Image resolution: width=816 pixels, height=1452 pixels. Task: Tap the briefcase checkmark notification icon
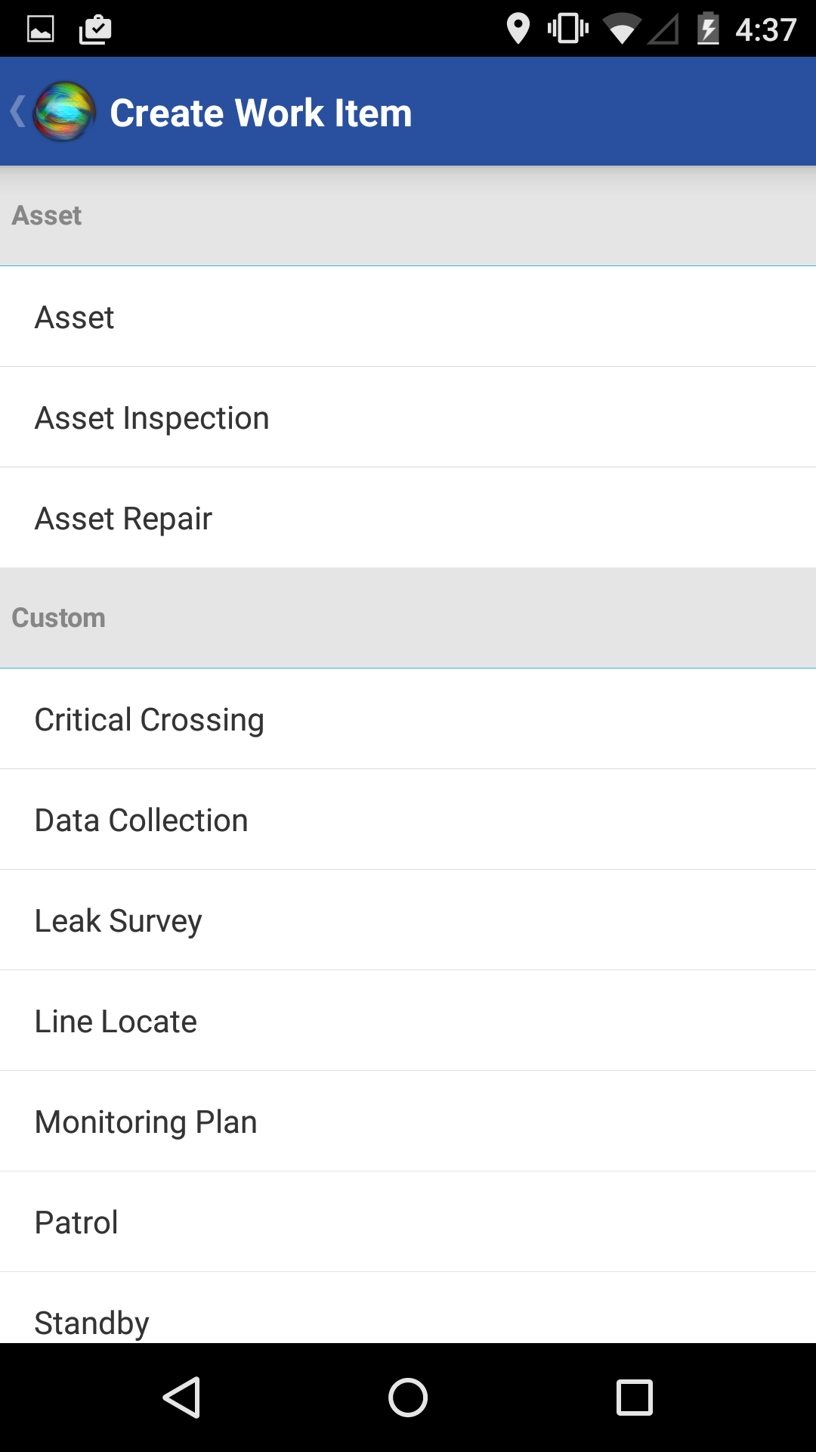pos(95,29)
